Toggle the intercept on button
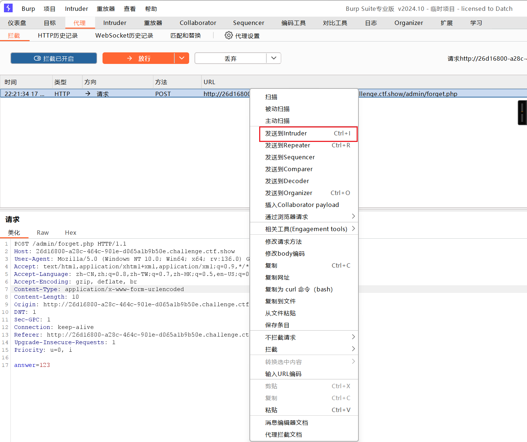527x442 pixels. tap(54, 58)
